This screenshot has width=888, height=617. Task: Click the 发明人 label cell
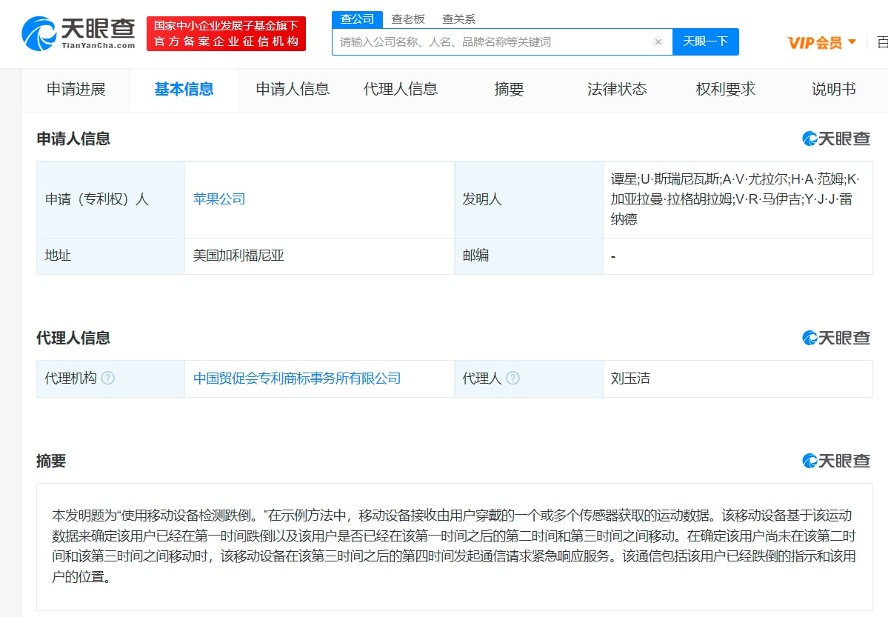[529, 199]
